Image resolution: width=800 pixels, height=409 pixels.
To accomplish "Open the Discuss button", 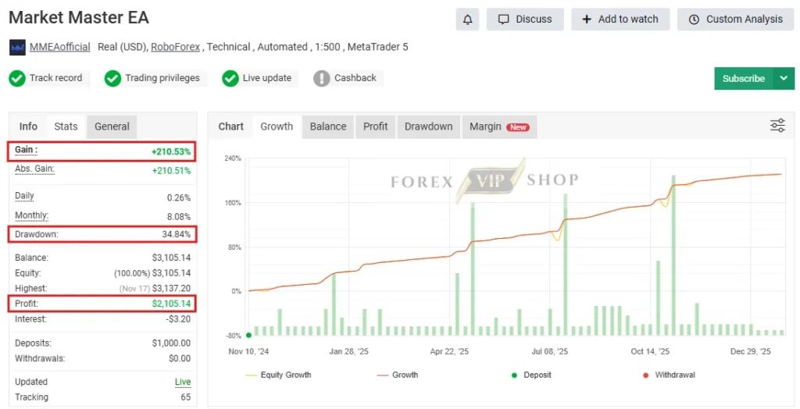I will pos(525,20).
